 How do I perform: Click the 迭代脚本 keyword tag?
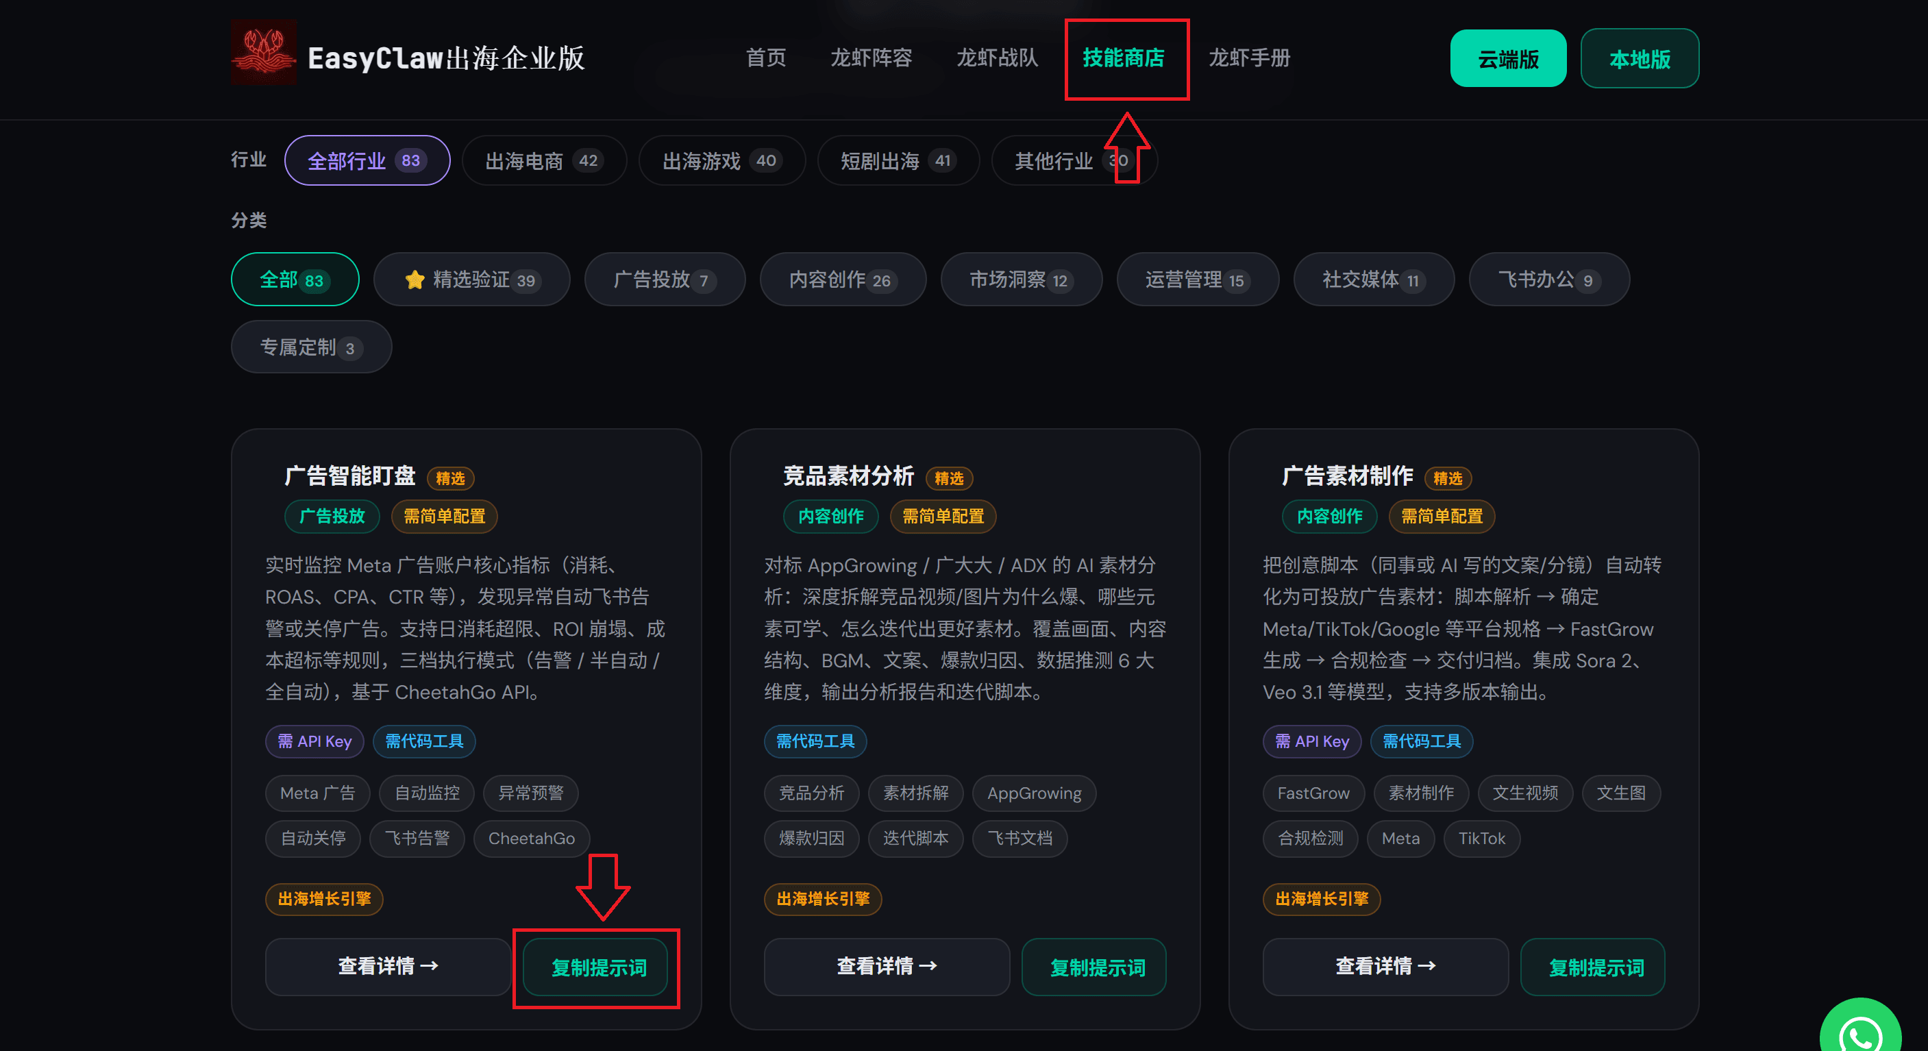tap(915, 839)
